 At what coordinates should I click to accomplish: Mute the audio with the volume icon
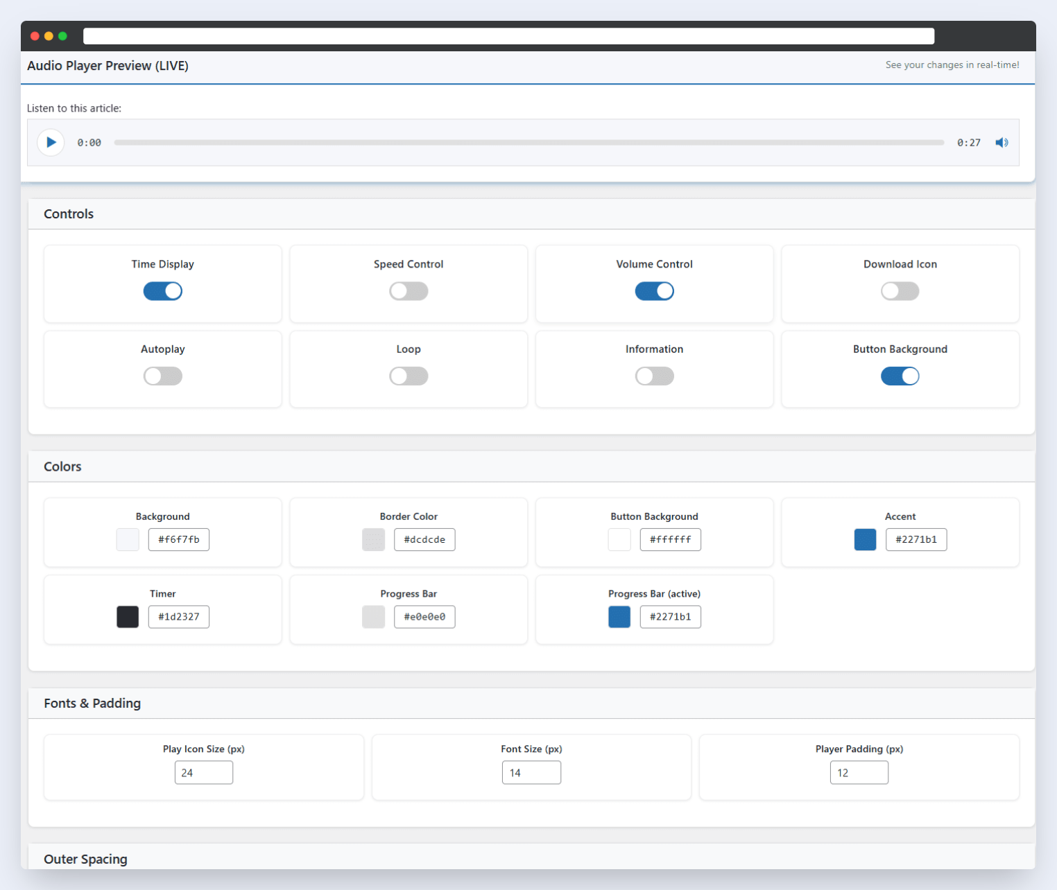[x=1002, y=142]
